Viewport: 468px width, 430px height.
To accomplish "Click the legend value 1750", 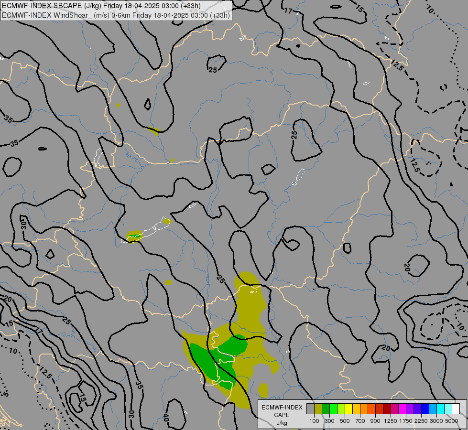I will (406, 421).
